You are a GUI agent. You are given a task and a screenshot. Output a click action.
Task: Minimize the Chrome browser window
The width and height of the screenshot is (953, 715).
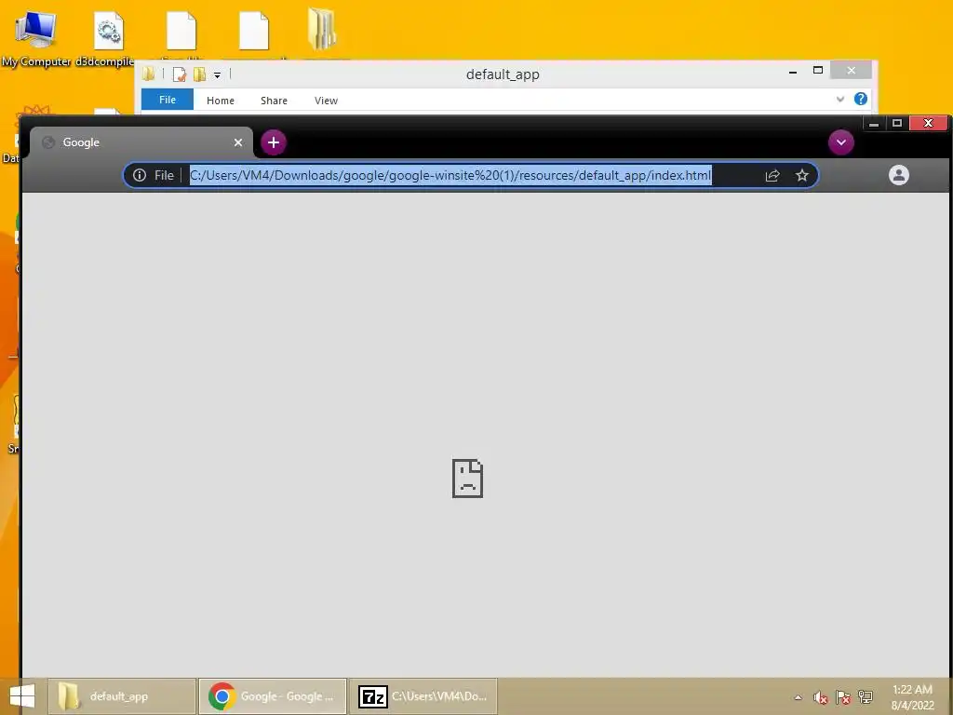874,124
